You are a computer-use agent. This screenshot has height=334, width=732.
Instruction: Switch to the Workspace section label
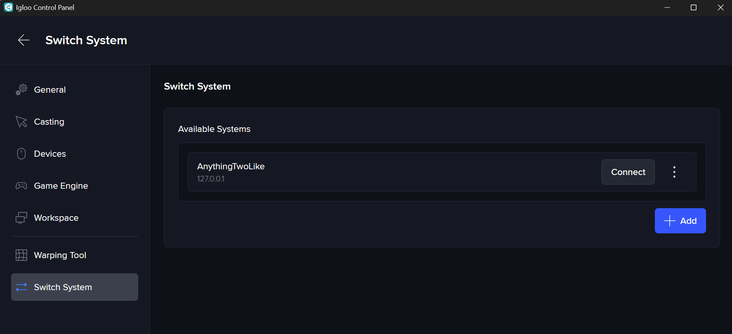point(56,218)
